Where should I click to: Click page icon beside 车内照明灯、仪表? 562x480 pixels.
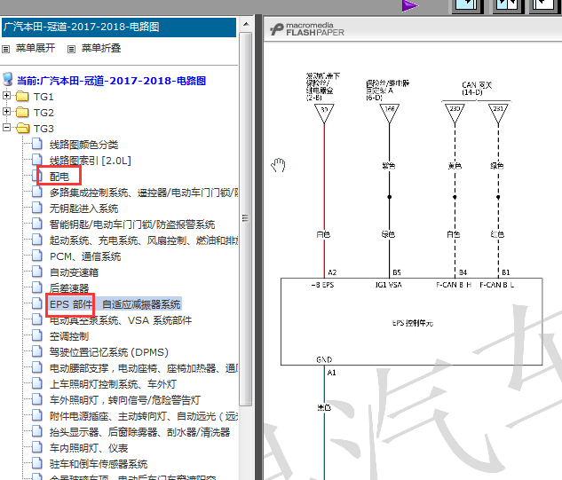pyautogui.click(x=37, y=446)
